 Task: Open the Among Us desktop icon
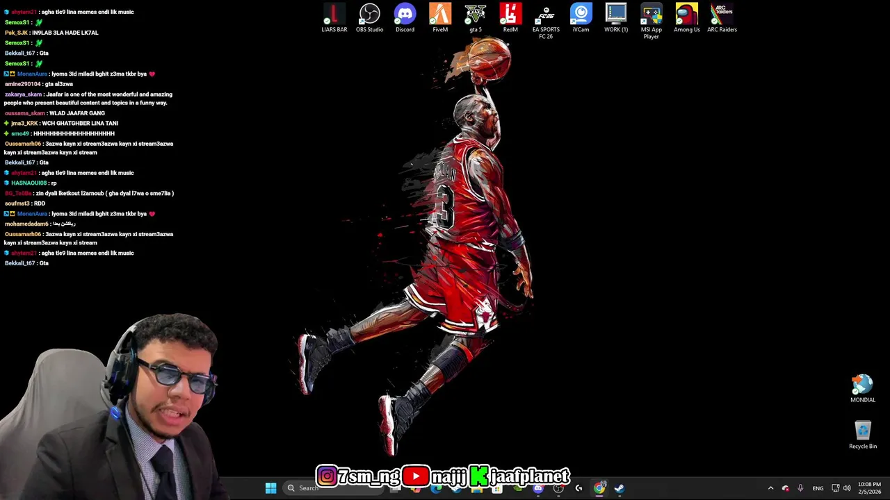pyautogui.click(x=686, y=17)
